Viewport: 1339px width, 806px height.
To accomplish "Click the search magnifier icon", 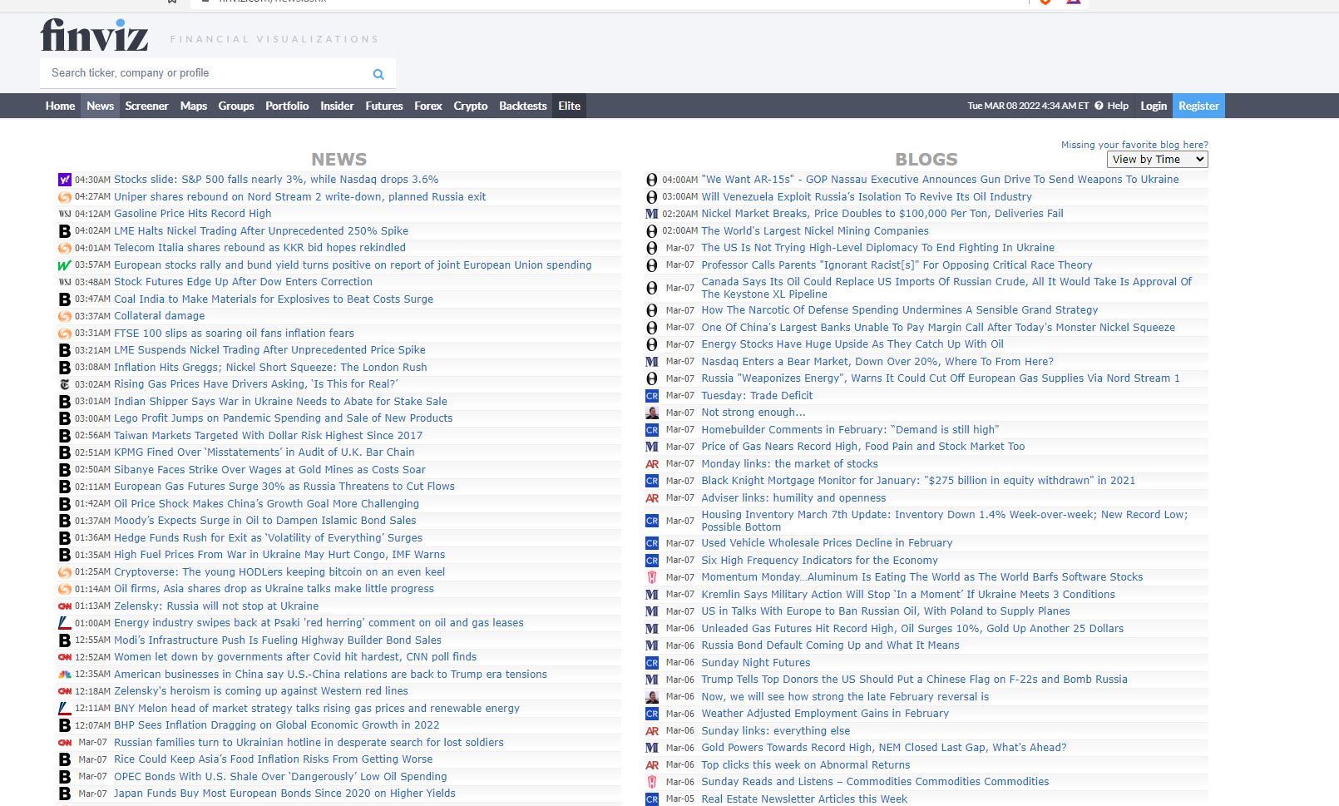I will [378, 74].
